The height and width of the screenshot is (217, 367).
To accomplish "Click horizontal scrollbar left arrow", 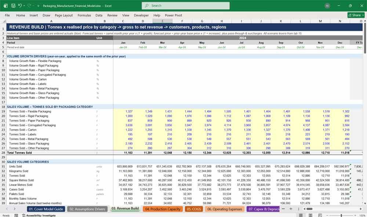I will coord(304,209).
